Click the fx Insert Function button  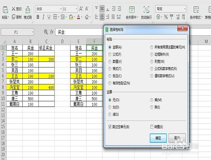[52, 32]
